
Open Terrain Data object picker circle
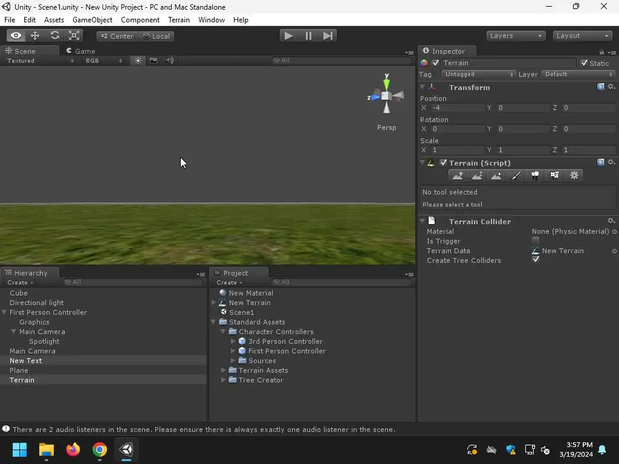coord(614,251)
